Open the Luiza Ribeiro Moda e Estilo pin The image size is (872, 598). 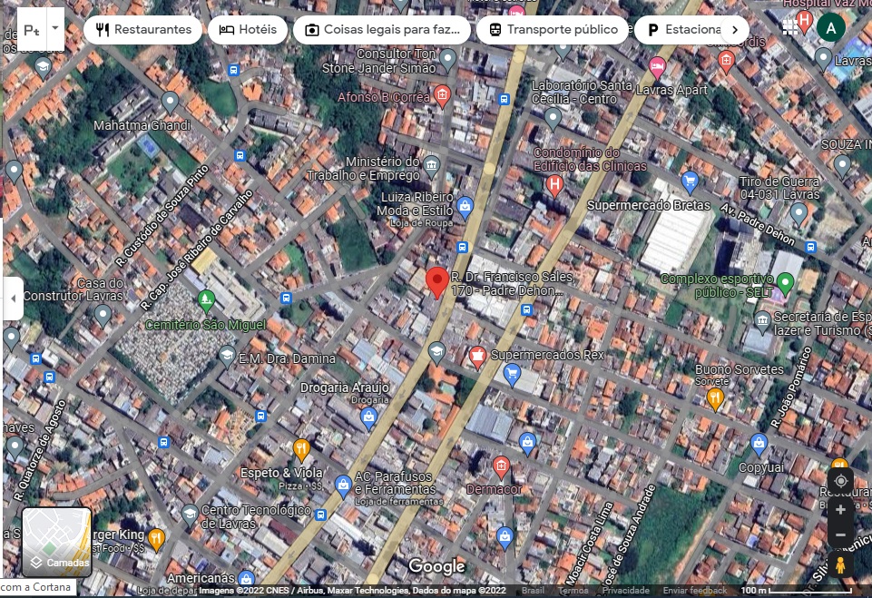coord(465,208)
